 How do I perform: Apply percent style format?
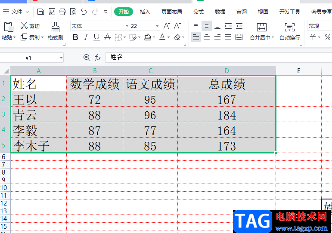(328, 37)
